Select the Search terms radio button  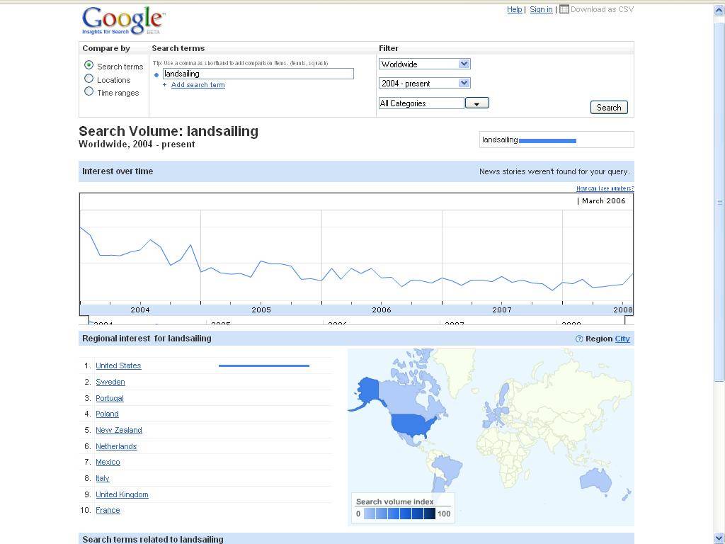(89, 65)
